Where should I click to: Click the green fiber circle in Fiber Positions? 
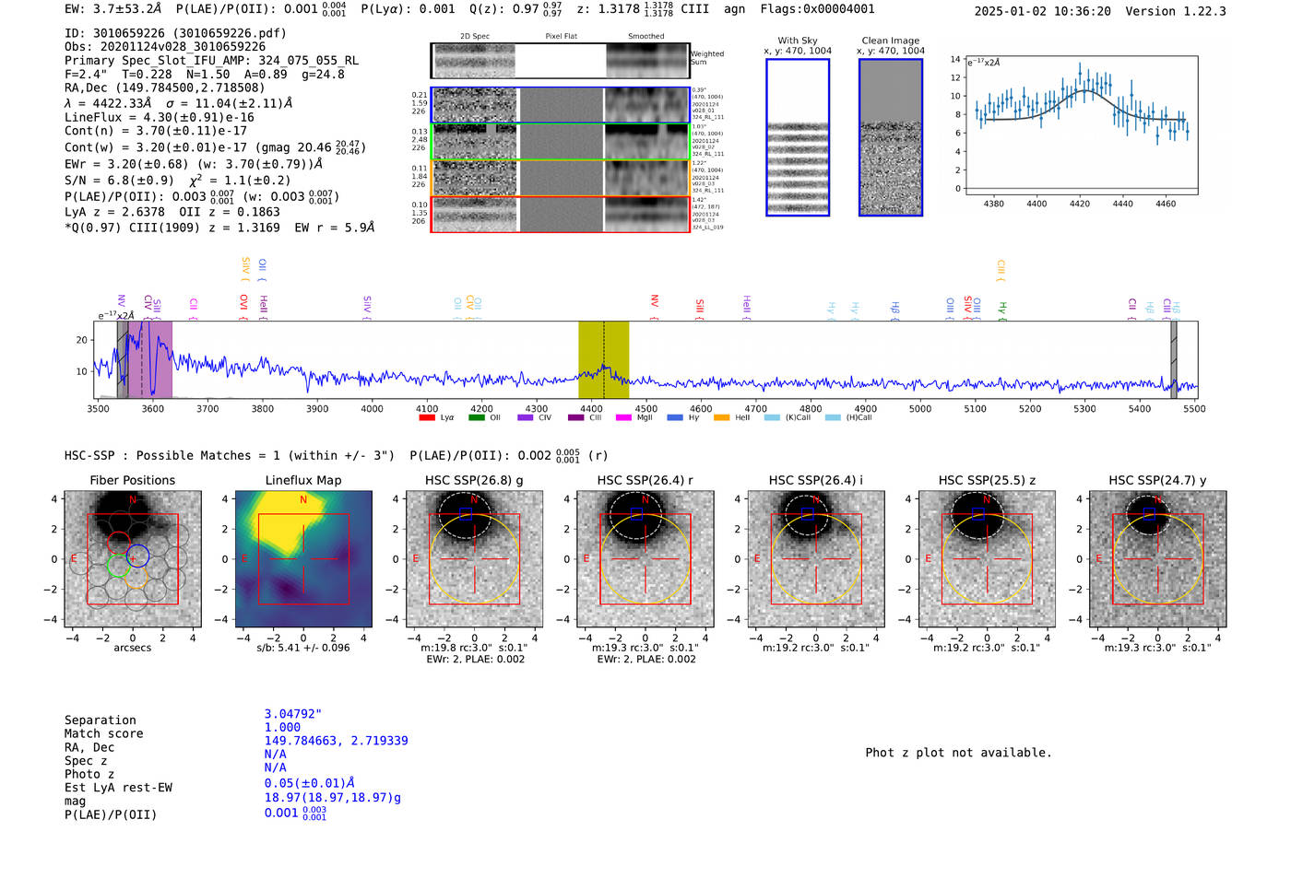pyautogui.click(x=117, y=566)
